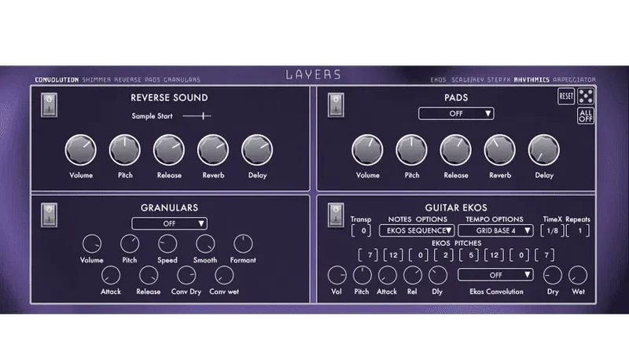Open the Pads OFF dropdown

(x=456, y=113)
